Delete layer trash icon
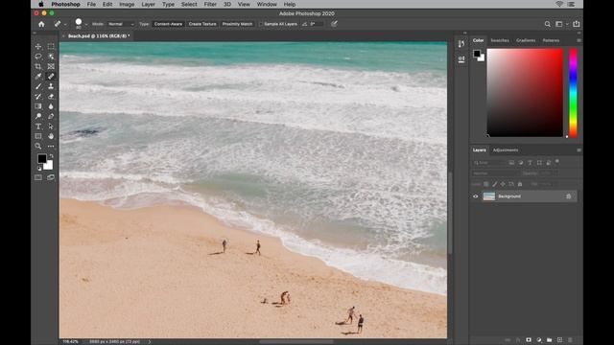The height and width of the screenshot is (345, 614). (570, 340)
